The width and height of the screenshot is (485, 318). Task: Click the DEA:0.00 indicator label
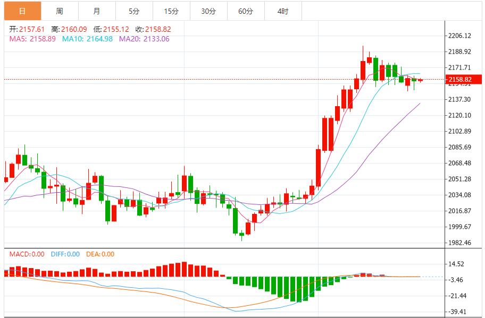[100, 254]
